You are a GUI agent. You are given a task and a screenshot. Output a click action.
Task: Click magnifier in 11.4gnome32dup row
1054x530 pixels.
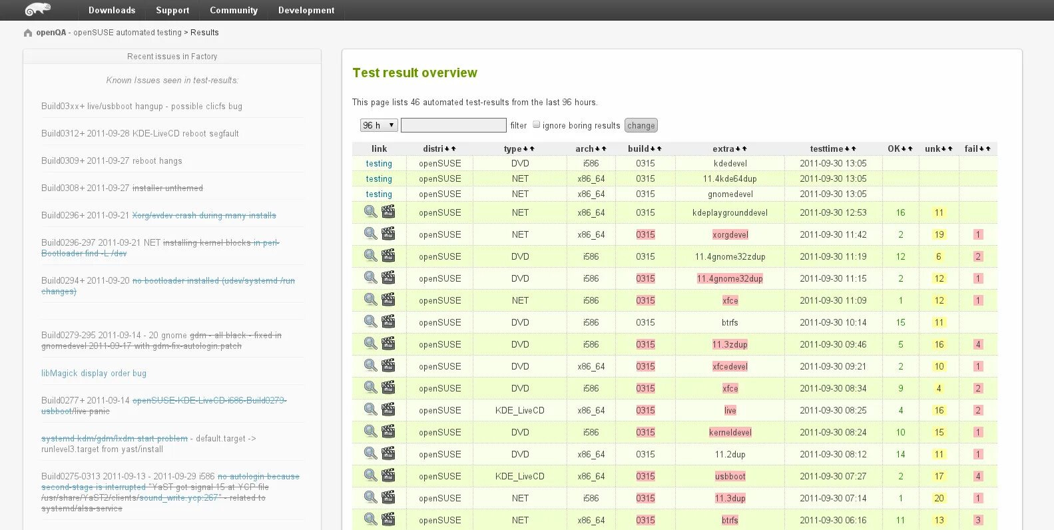click(x=370, y=277)
